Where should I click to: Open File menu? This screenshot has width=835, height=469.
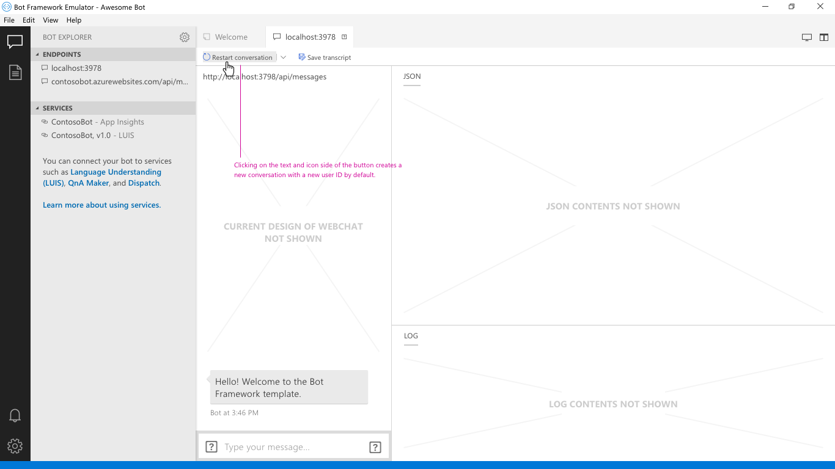pyautogui.click(x=9, y=20)
